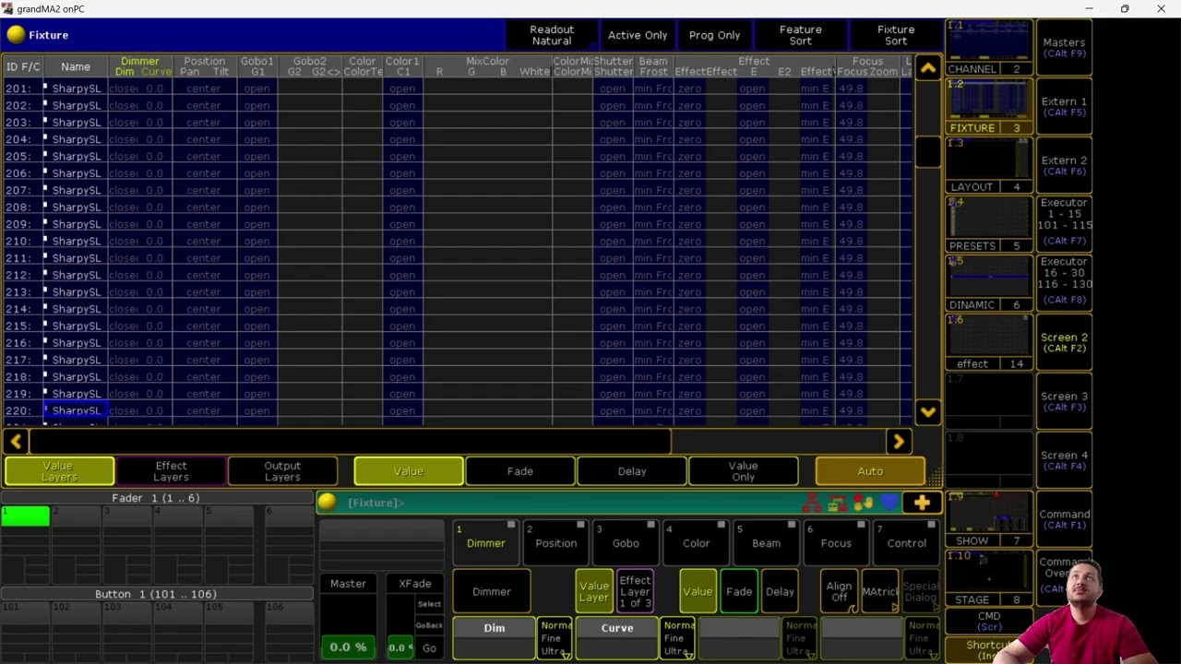Click the left arrow below the fixture sheet
The width and height of the screenshot is (1181, 664).
16,442
